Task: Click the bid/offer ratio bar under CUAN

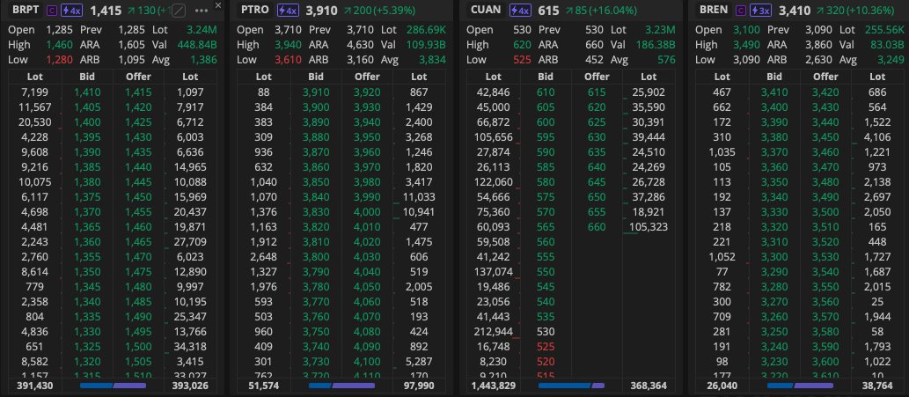Action: (x=571, y=386)
